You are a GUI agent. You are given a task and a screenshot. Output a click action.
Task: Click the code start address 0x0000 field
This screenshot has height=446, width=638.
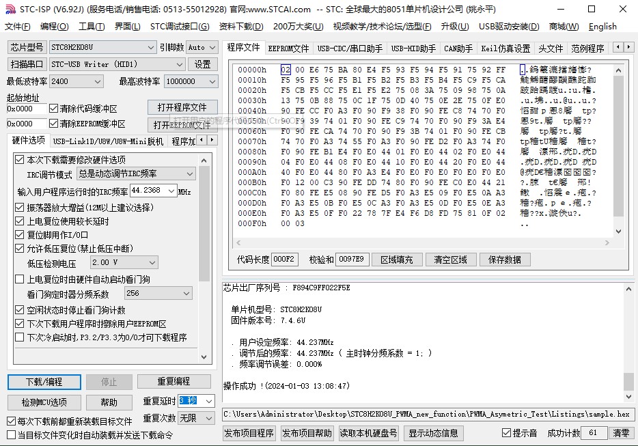[27, 109]
